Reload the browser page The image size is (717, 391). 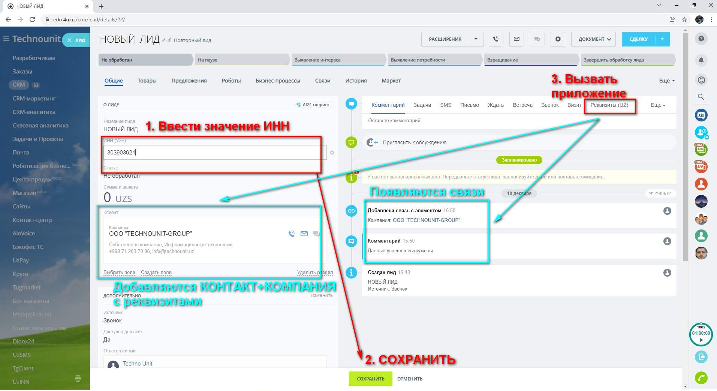pos(32,19)
